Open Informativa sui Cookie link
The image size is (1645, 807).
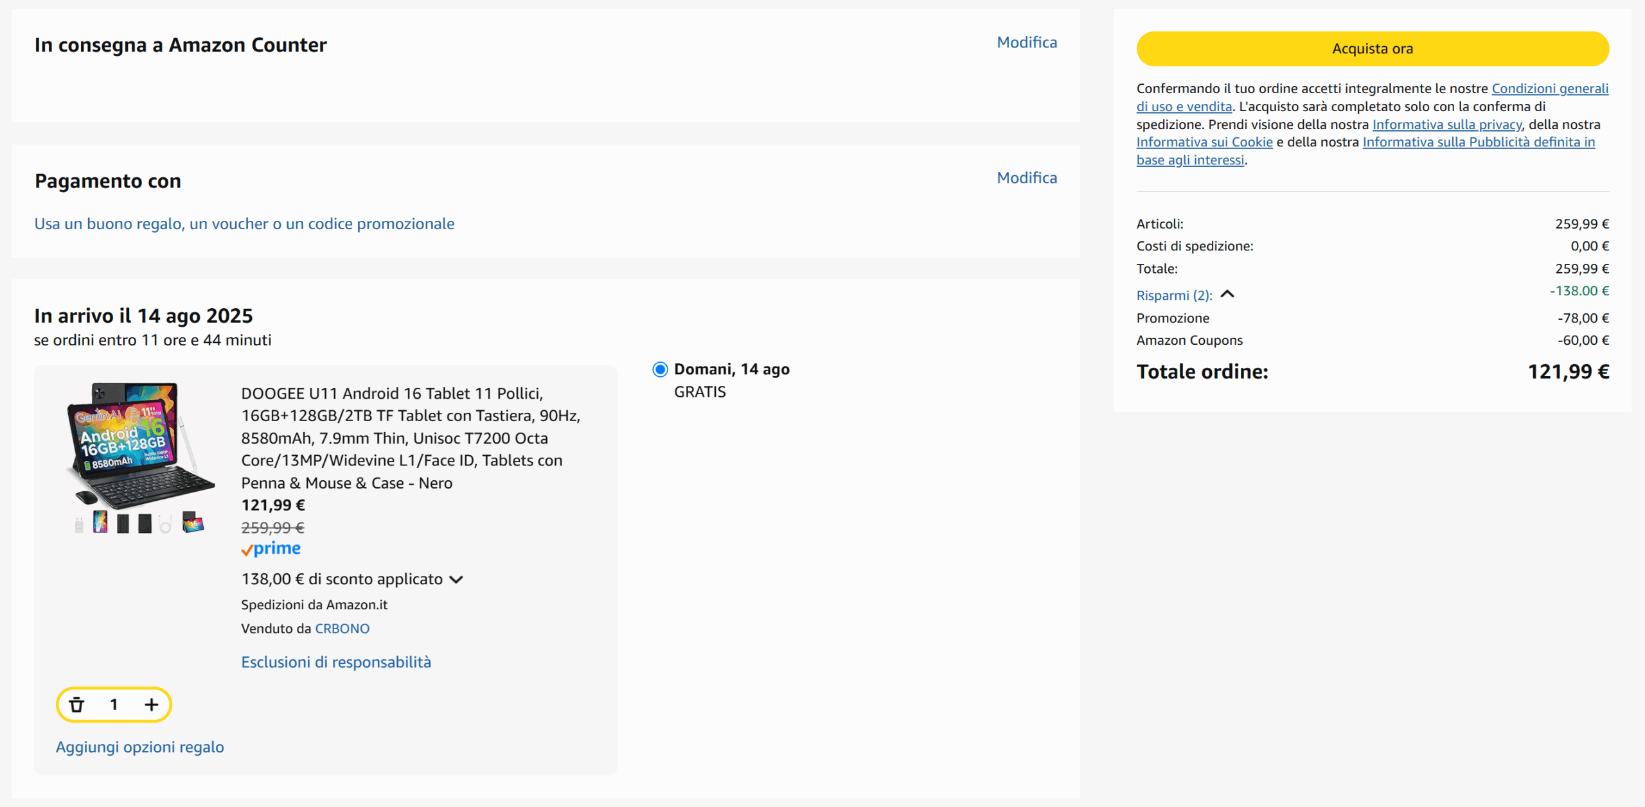coord(1204,142)
